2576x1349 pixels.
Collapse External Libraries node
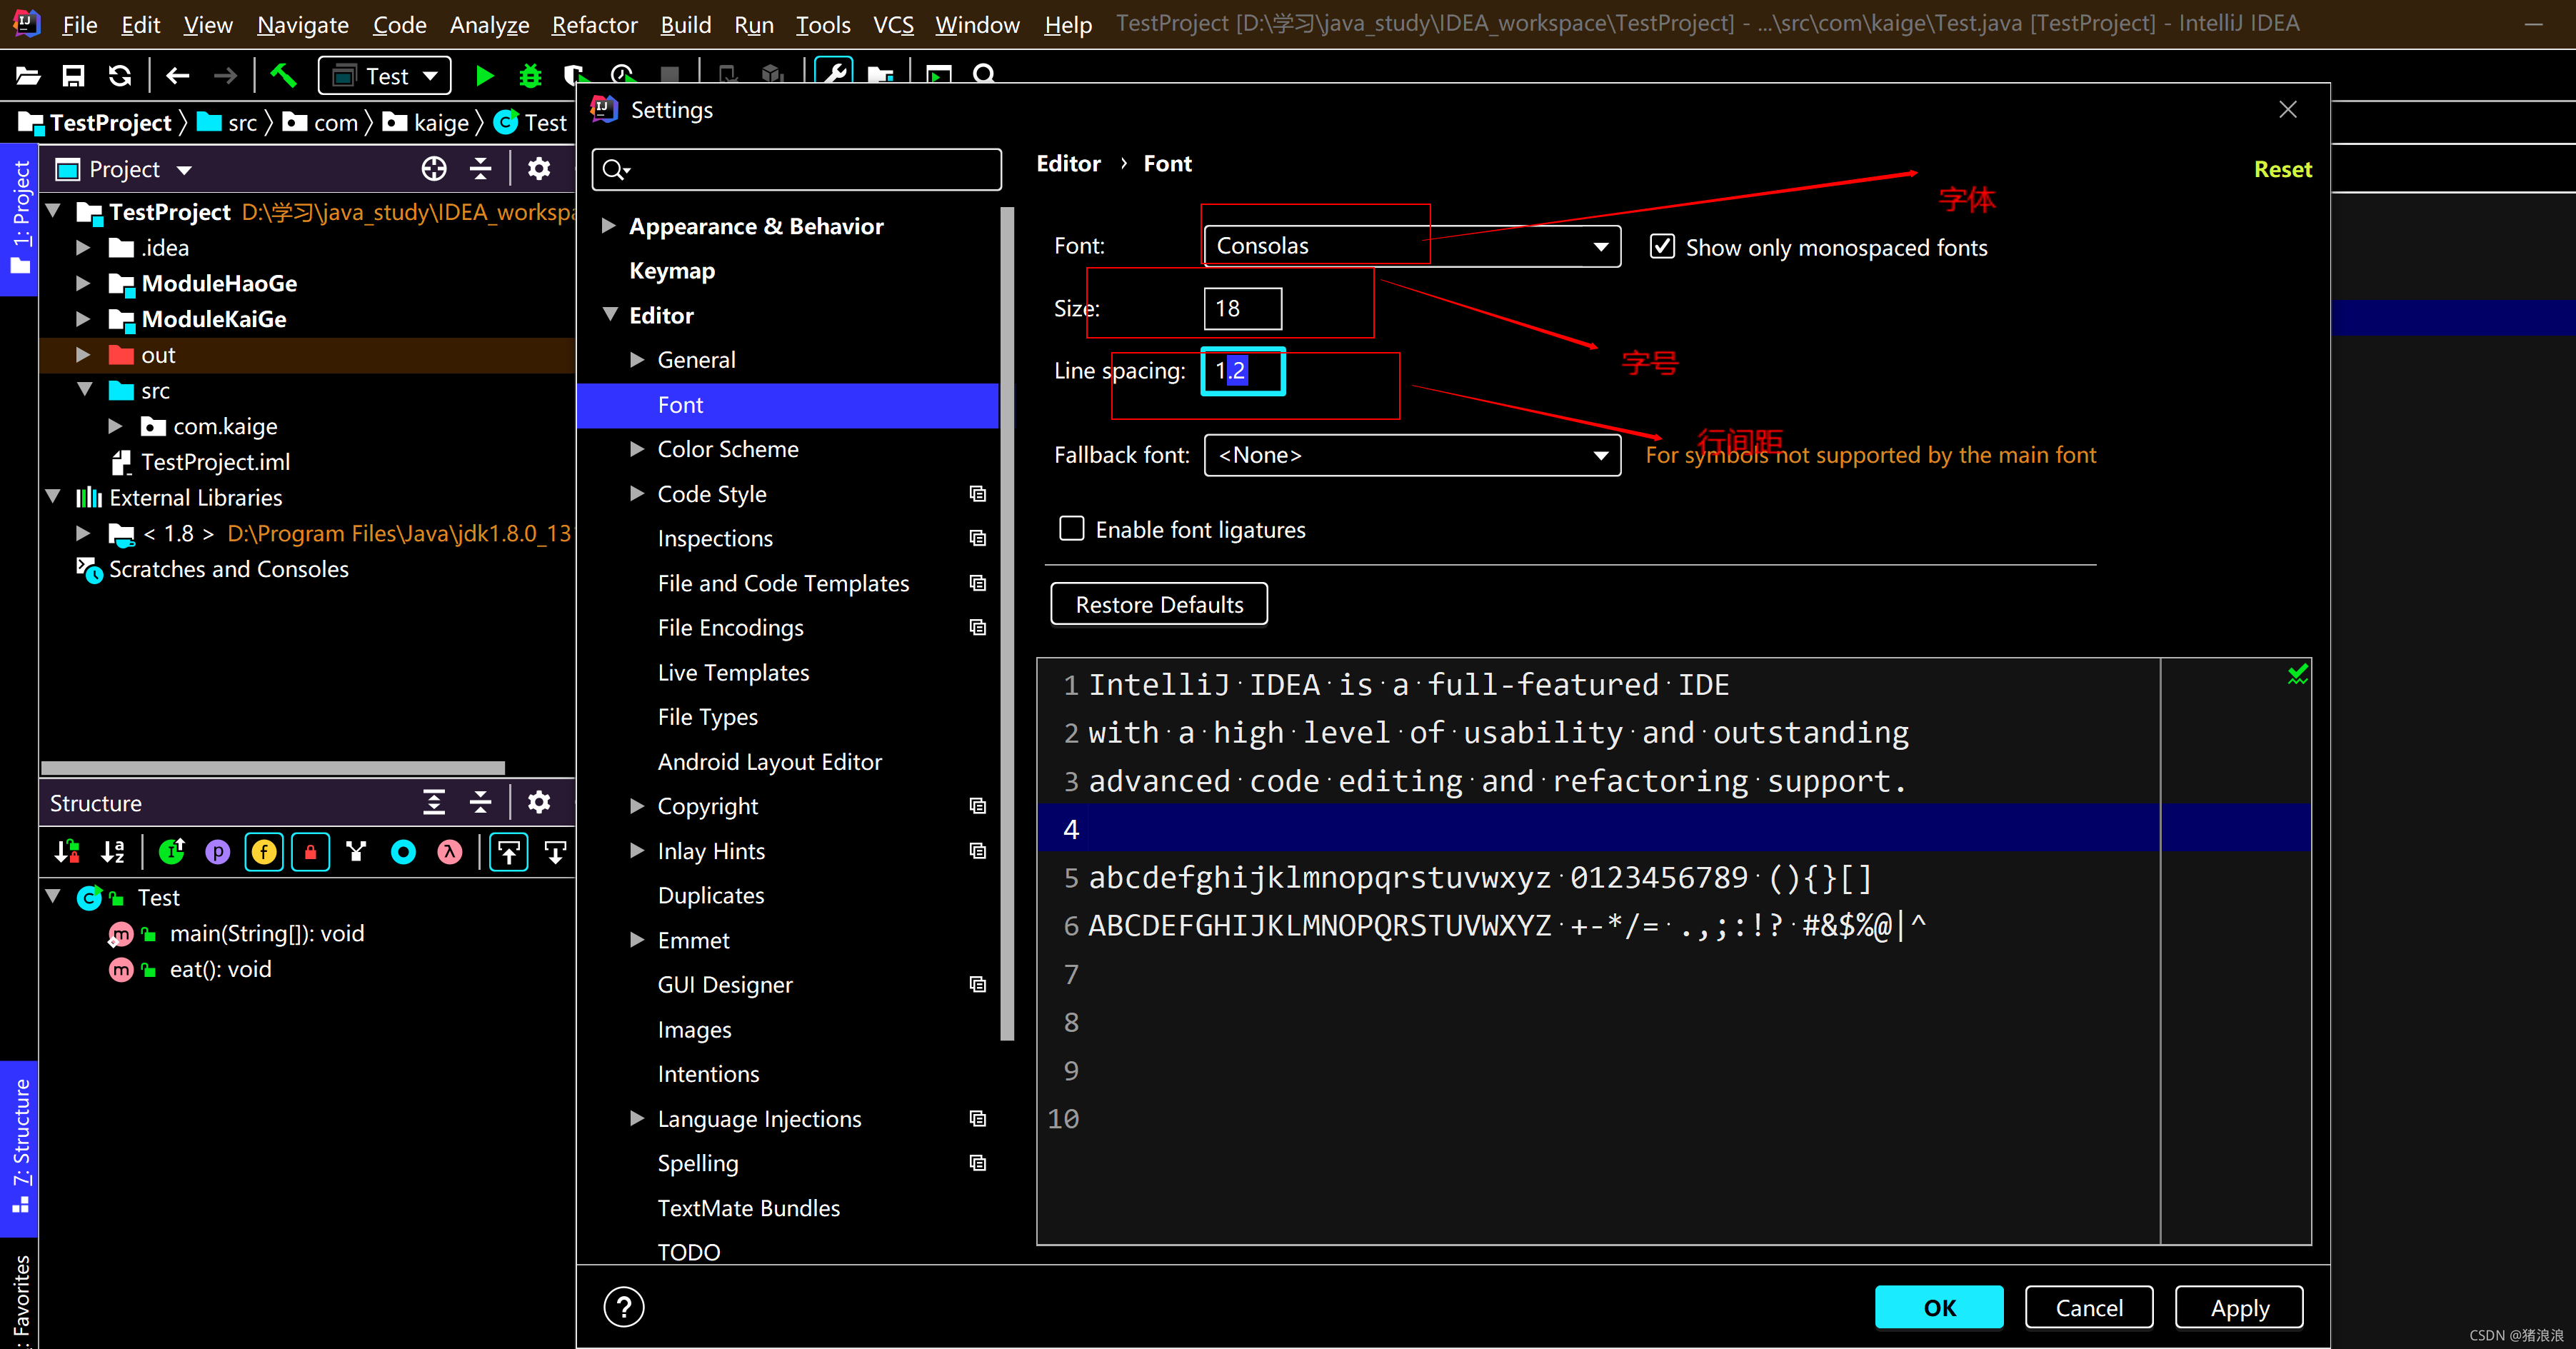click(54, 497)
